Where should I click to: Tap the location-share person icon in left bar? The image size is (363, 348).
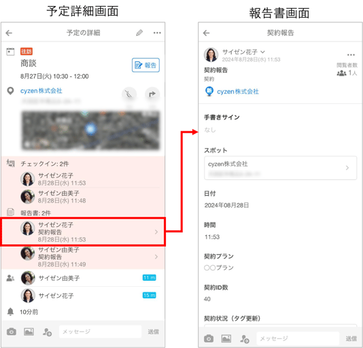pyautogui.click(x=47, y=332)
